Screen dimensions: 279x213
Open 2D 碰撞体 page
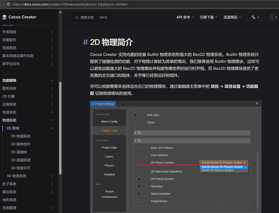(x=19, y=152)
